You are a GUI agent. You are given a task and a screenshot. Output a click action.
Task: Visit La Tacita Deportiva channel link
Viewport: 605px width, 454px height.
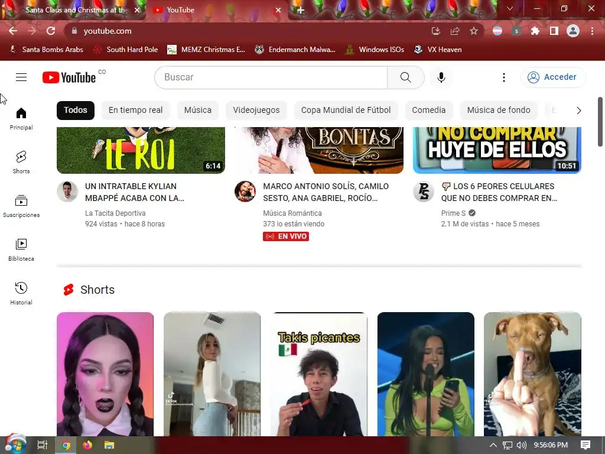115,213
